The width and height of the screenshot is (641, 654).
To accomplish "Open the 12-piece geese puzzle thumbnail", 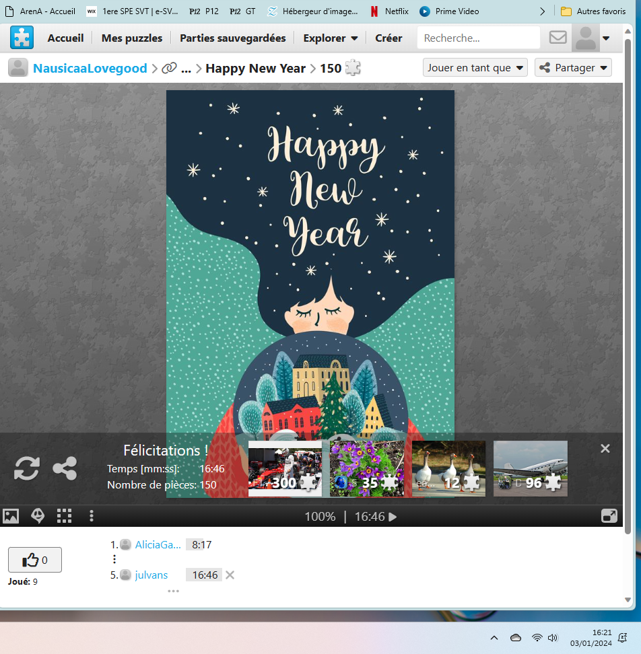I will [x=448, y=468].
